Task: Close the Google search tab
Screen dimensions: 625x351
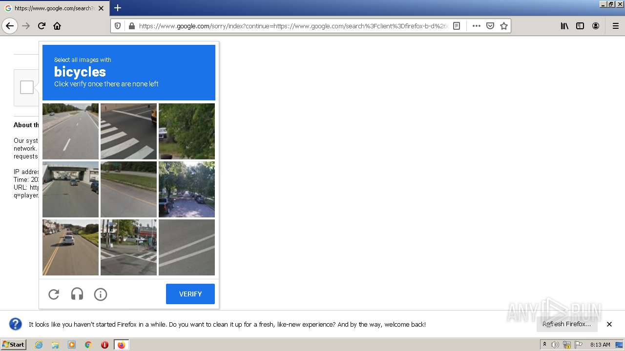Action: [101, 8]
